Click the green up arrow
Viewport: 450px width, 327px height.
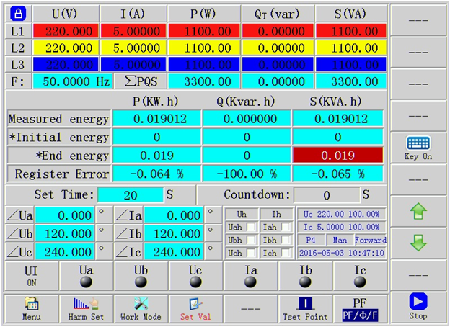pos(418,211)
